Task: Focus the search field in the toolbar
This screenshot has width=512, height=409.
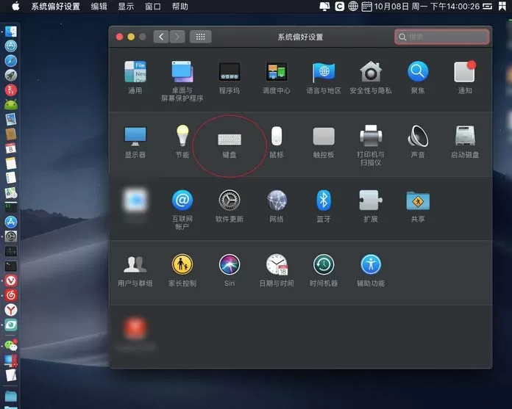Action: coord(442,37)
